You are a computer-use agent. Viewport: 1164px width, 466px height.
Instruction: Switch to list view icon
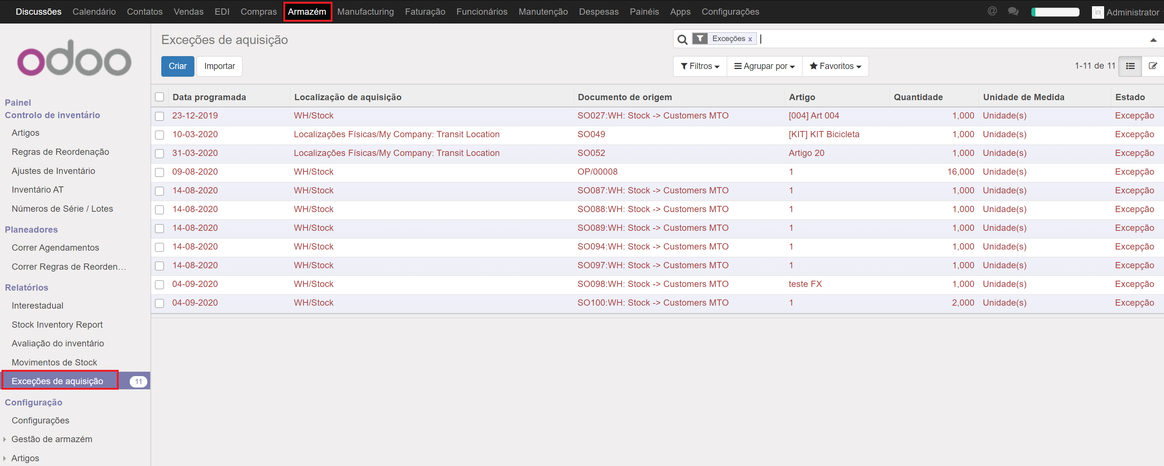pyautogui.click(x=1130, y=66)
